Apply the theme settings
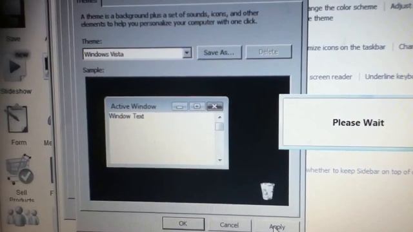This screenshot has width=413, height=232. 277,226
